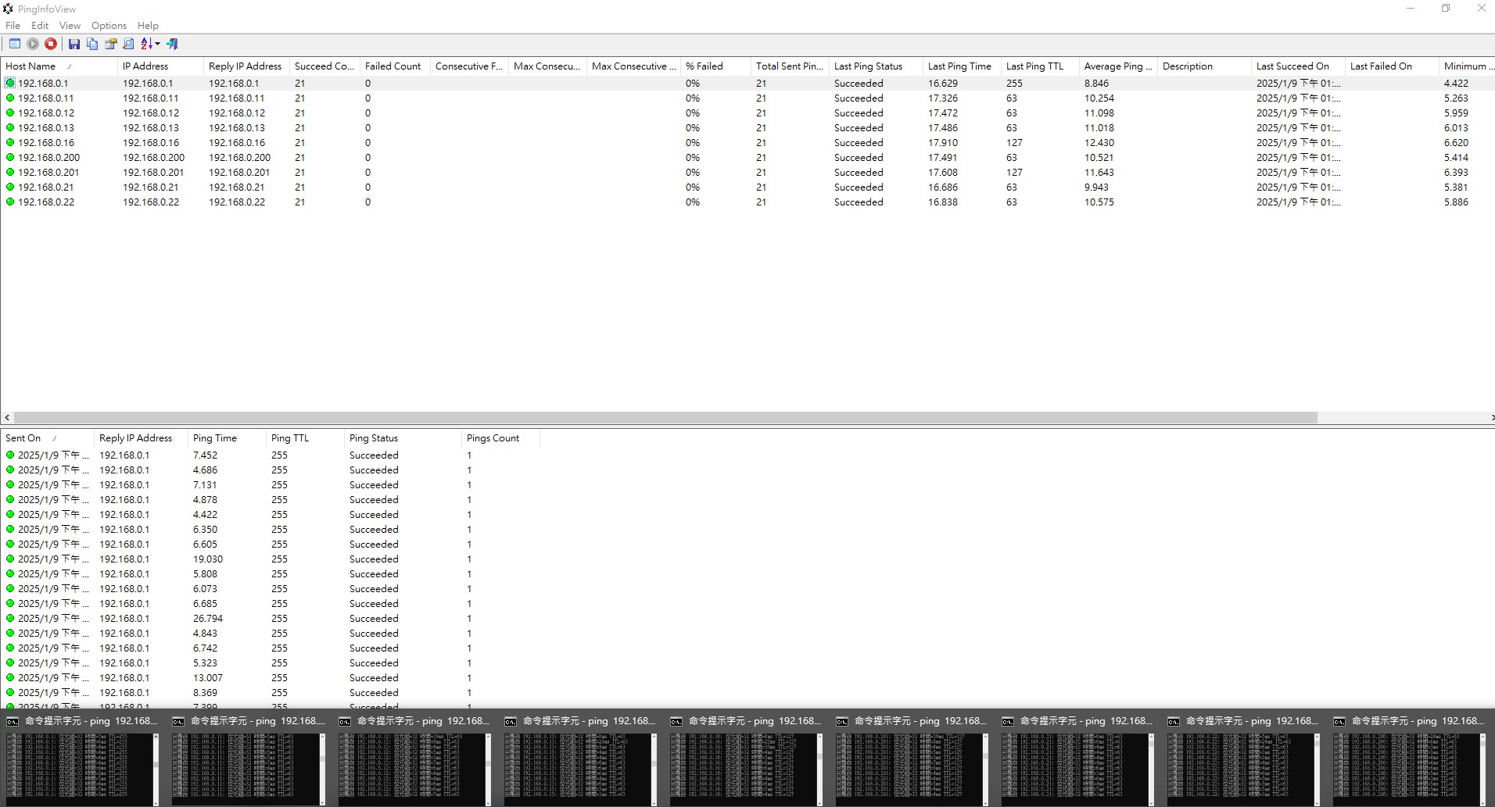This screenshot has height=807, width=1495.
Task: Select the 26.794 ping time row
Action: [x=208, y=619]
